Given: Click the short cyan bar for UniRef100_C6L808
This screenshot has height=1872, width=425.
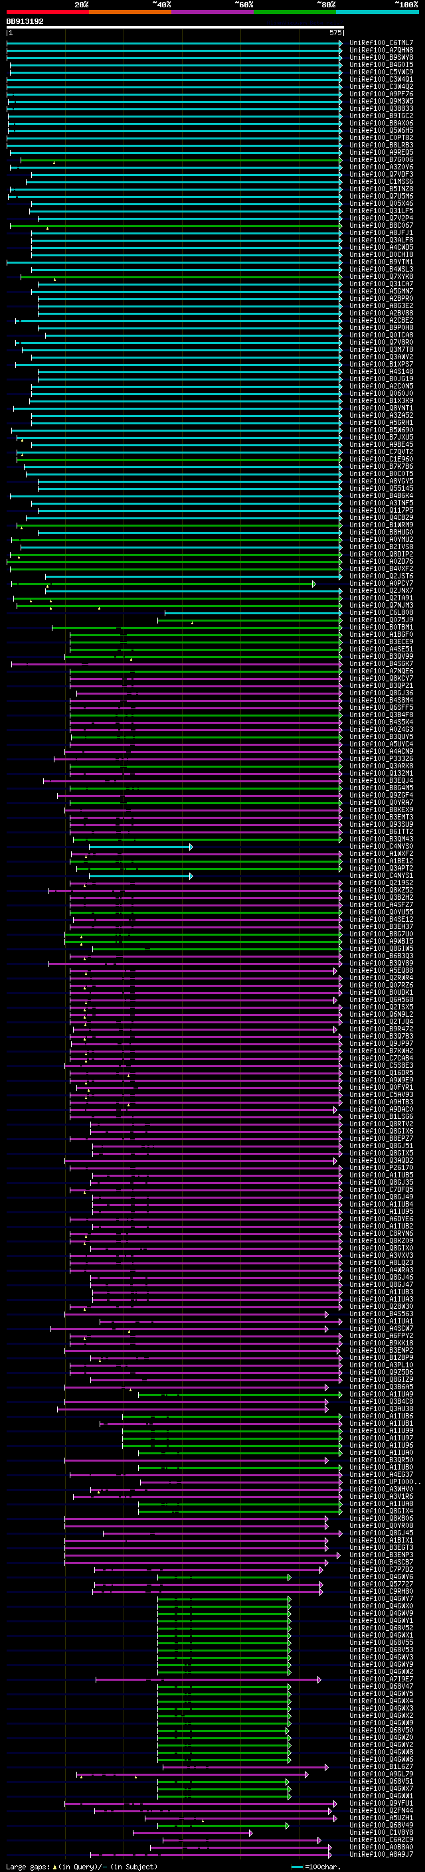Looking at the screenshot, I should coord(253,613).
